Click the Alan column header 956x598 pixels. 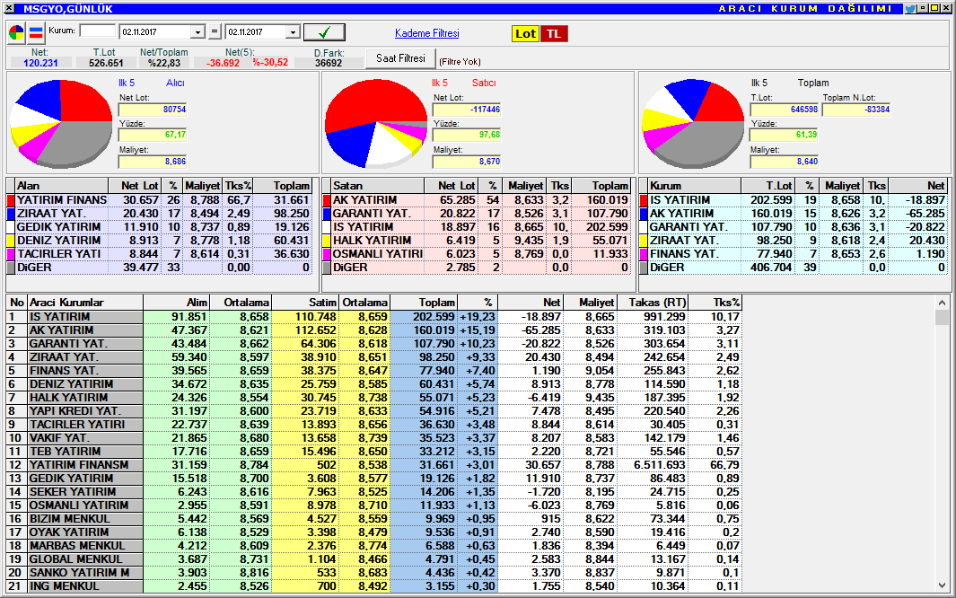pyautogui.click(x=62, y=186)
